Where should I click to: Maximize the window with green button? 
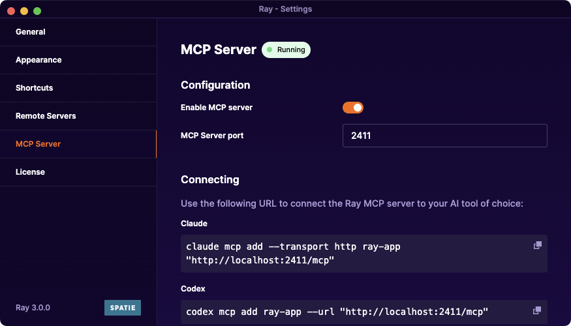click(x=37, y=11)
